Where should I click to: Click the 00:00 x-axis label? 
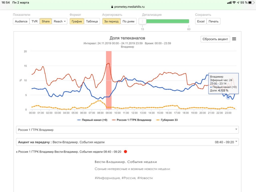(x=32, y=113)
